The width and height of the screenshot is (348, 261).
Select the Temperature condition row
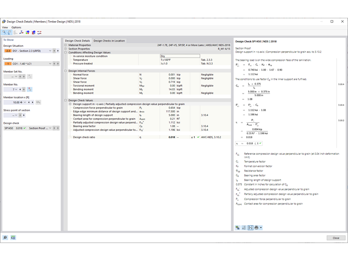149,60
